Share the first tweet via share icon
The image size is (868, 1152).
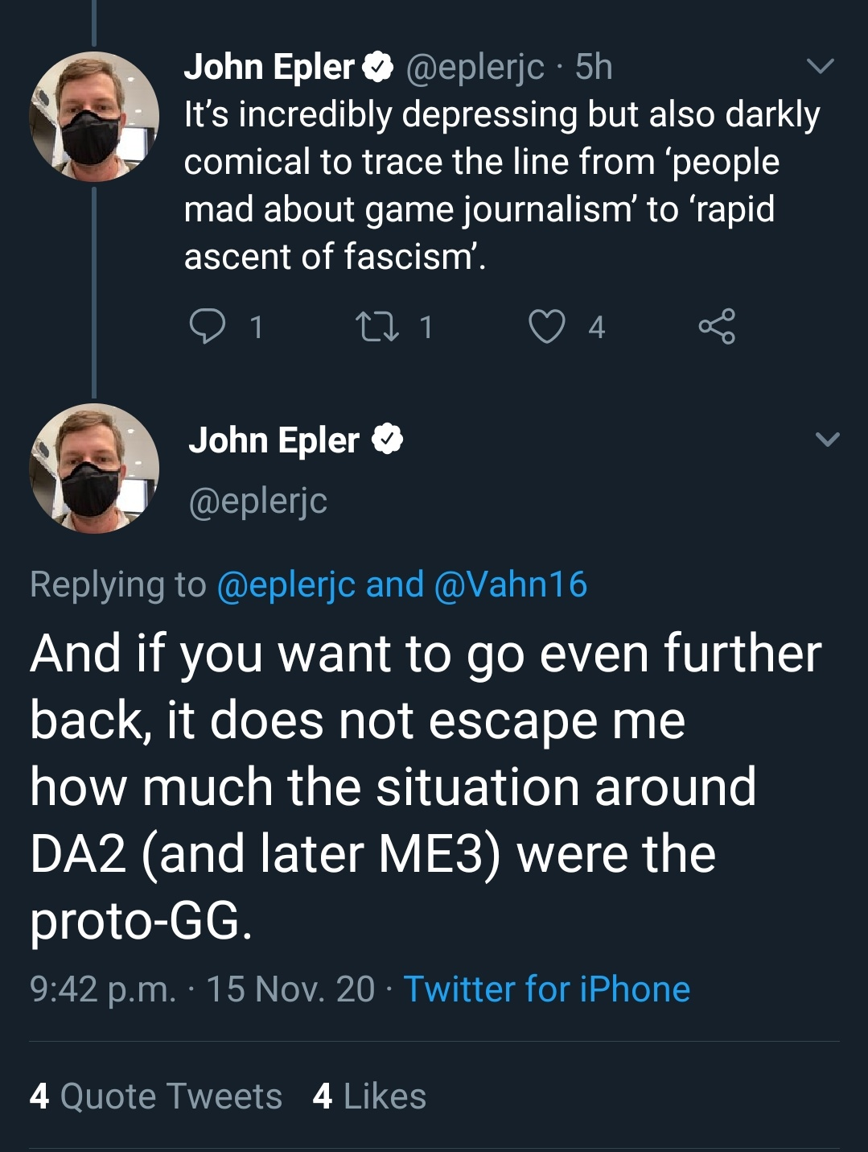[x=717, y=326]
